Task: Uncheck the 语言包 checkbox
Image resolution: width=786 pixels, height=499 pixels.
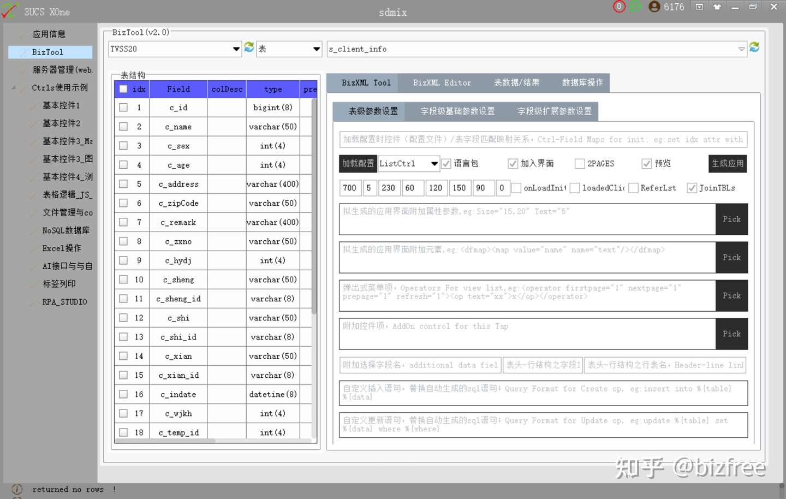Action: point(446,164)
